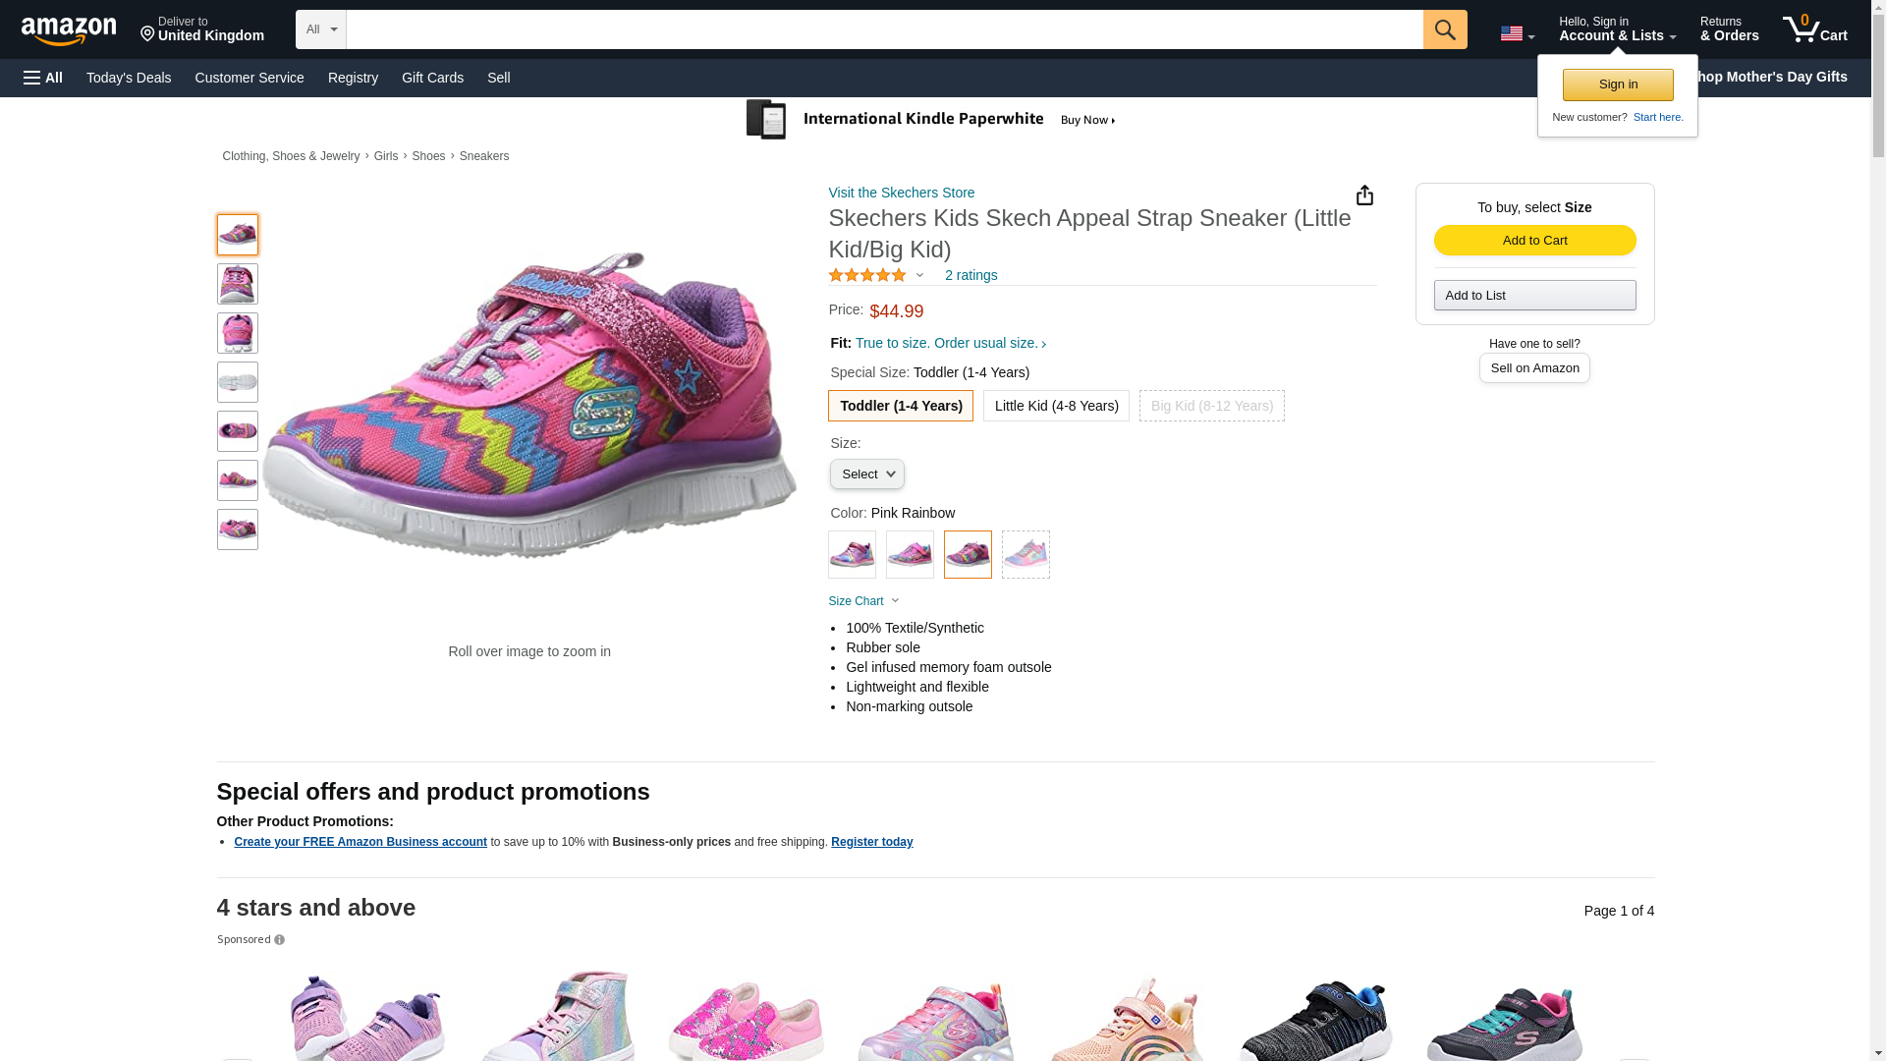Click the Deliver to United Kingdom location icon
Viewport: 1886px width, 1061px height.
pos(148,34)
